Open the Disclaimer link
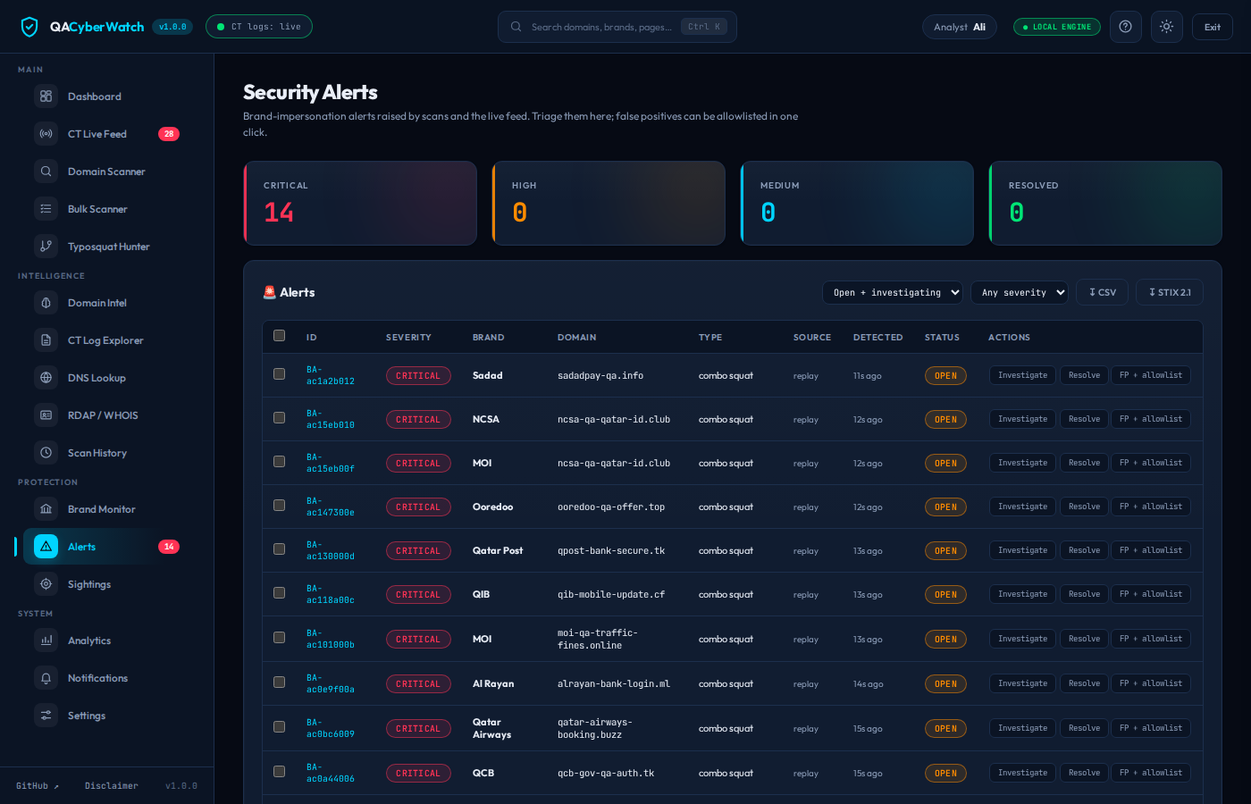Screen dimensions: 1251x804 [x=112, y=786]
